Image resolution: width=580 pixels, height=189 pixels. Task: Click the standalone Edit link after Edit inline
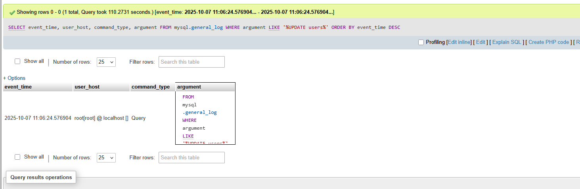coord(480,42)
